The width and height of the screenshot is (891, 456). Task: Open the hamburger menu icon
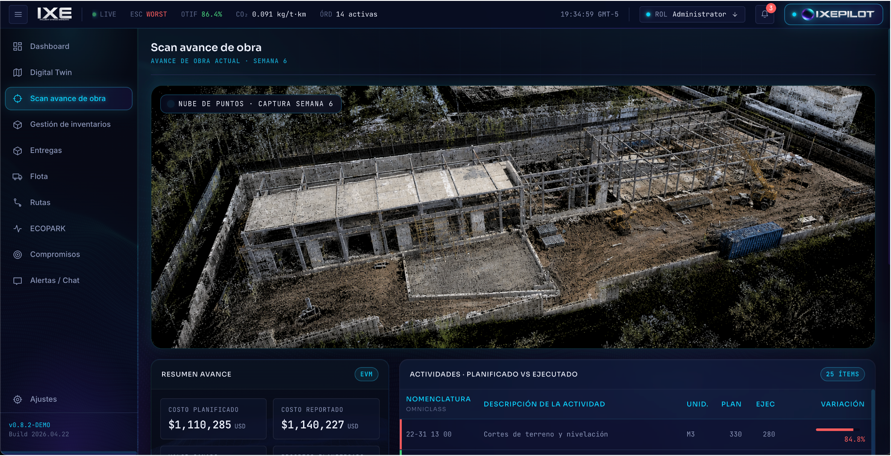click(x=18, y=14)
